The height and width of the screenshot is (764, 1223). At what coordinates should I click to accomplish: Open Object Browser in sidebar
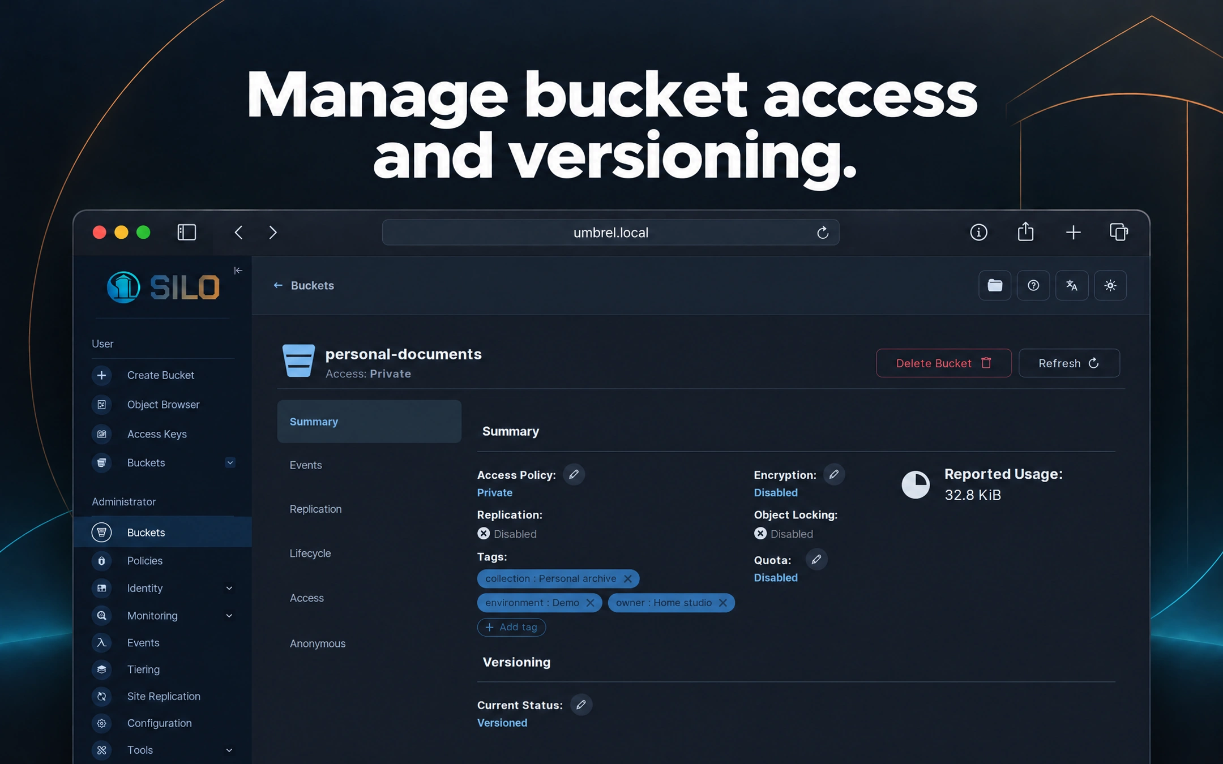[163, 405]
